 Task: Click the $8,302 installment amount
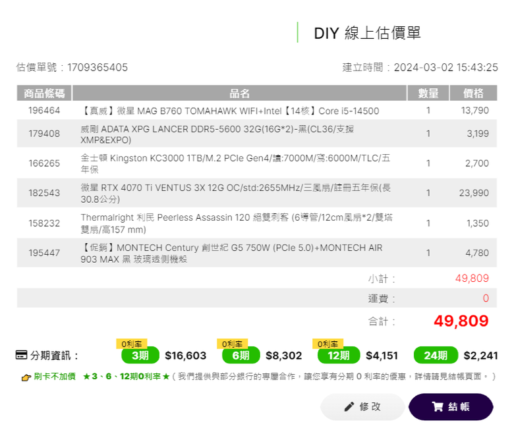(283, 356)
